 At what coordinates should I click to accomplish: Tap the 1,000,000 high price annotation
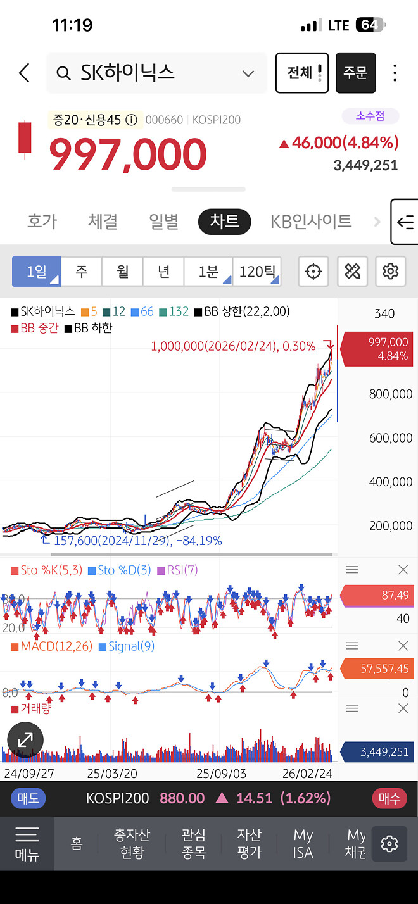(x=232, y=346)
